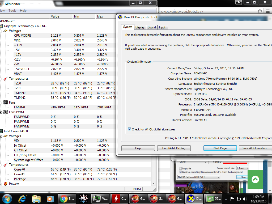Viewport: 272px width, 204px height.
Task: Click the Max column header
Action: point(100,16)
